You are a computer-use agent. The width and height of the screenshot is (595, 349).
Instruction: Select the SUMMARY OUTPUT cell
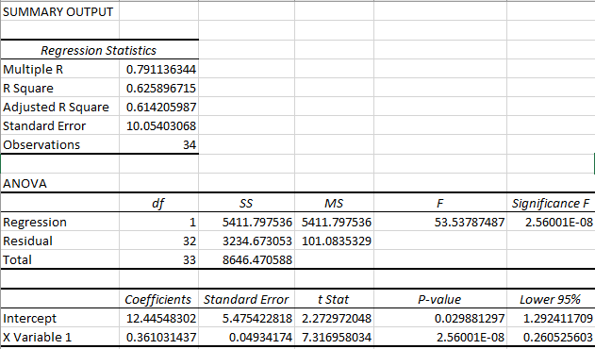(60, 11)
